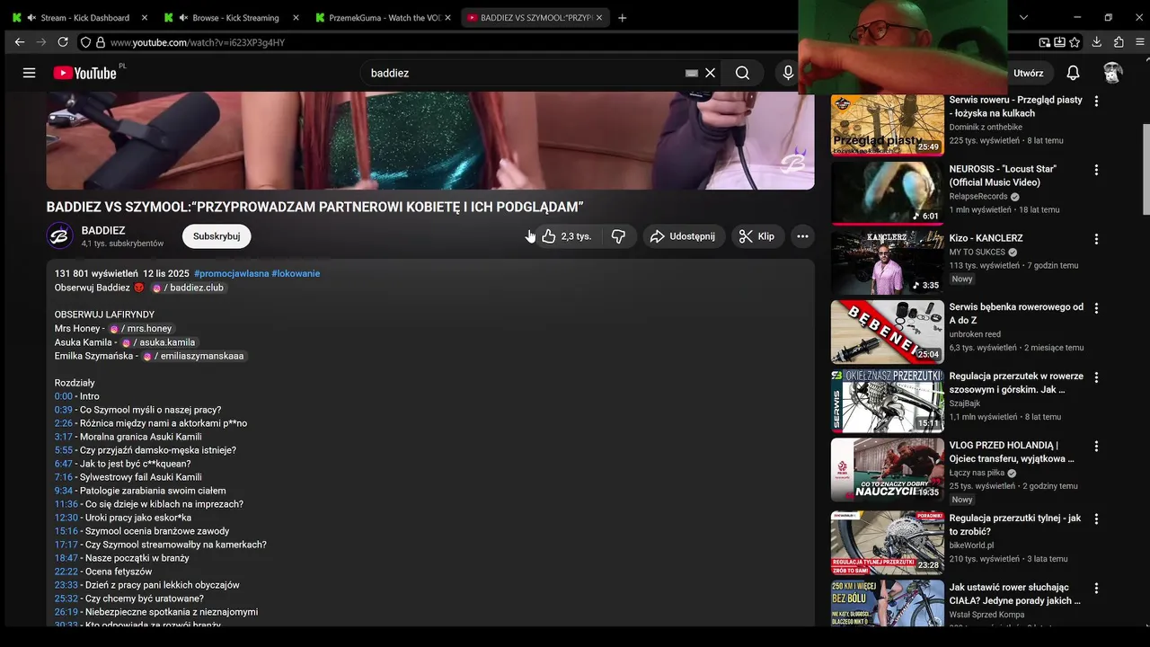Open Kizo KANCLERZ video thumbnail

[x=887, y=262]
